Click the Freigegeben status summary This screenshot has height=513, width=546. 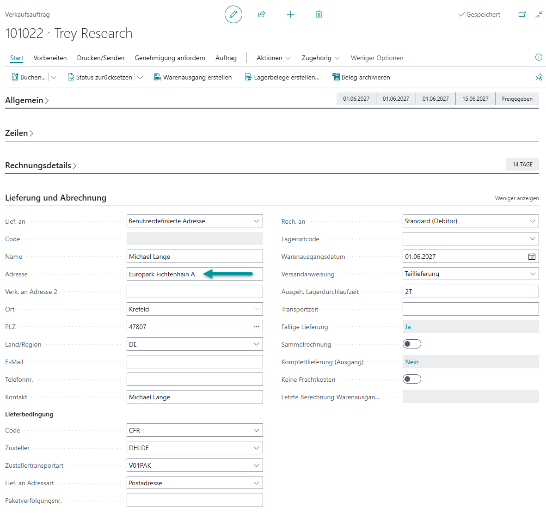(517, 99)
